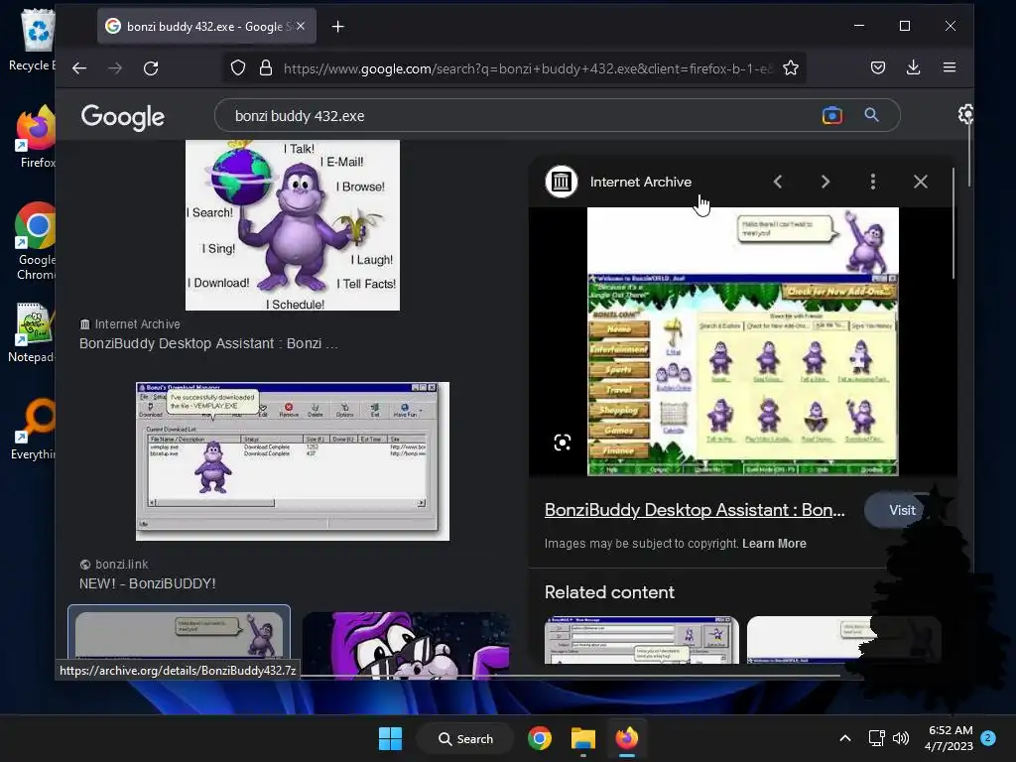Reload the page with the refresh icon
The image size is (1016, 762).
tap(151, 68)
